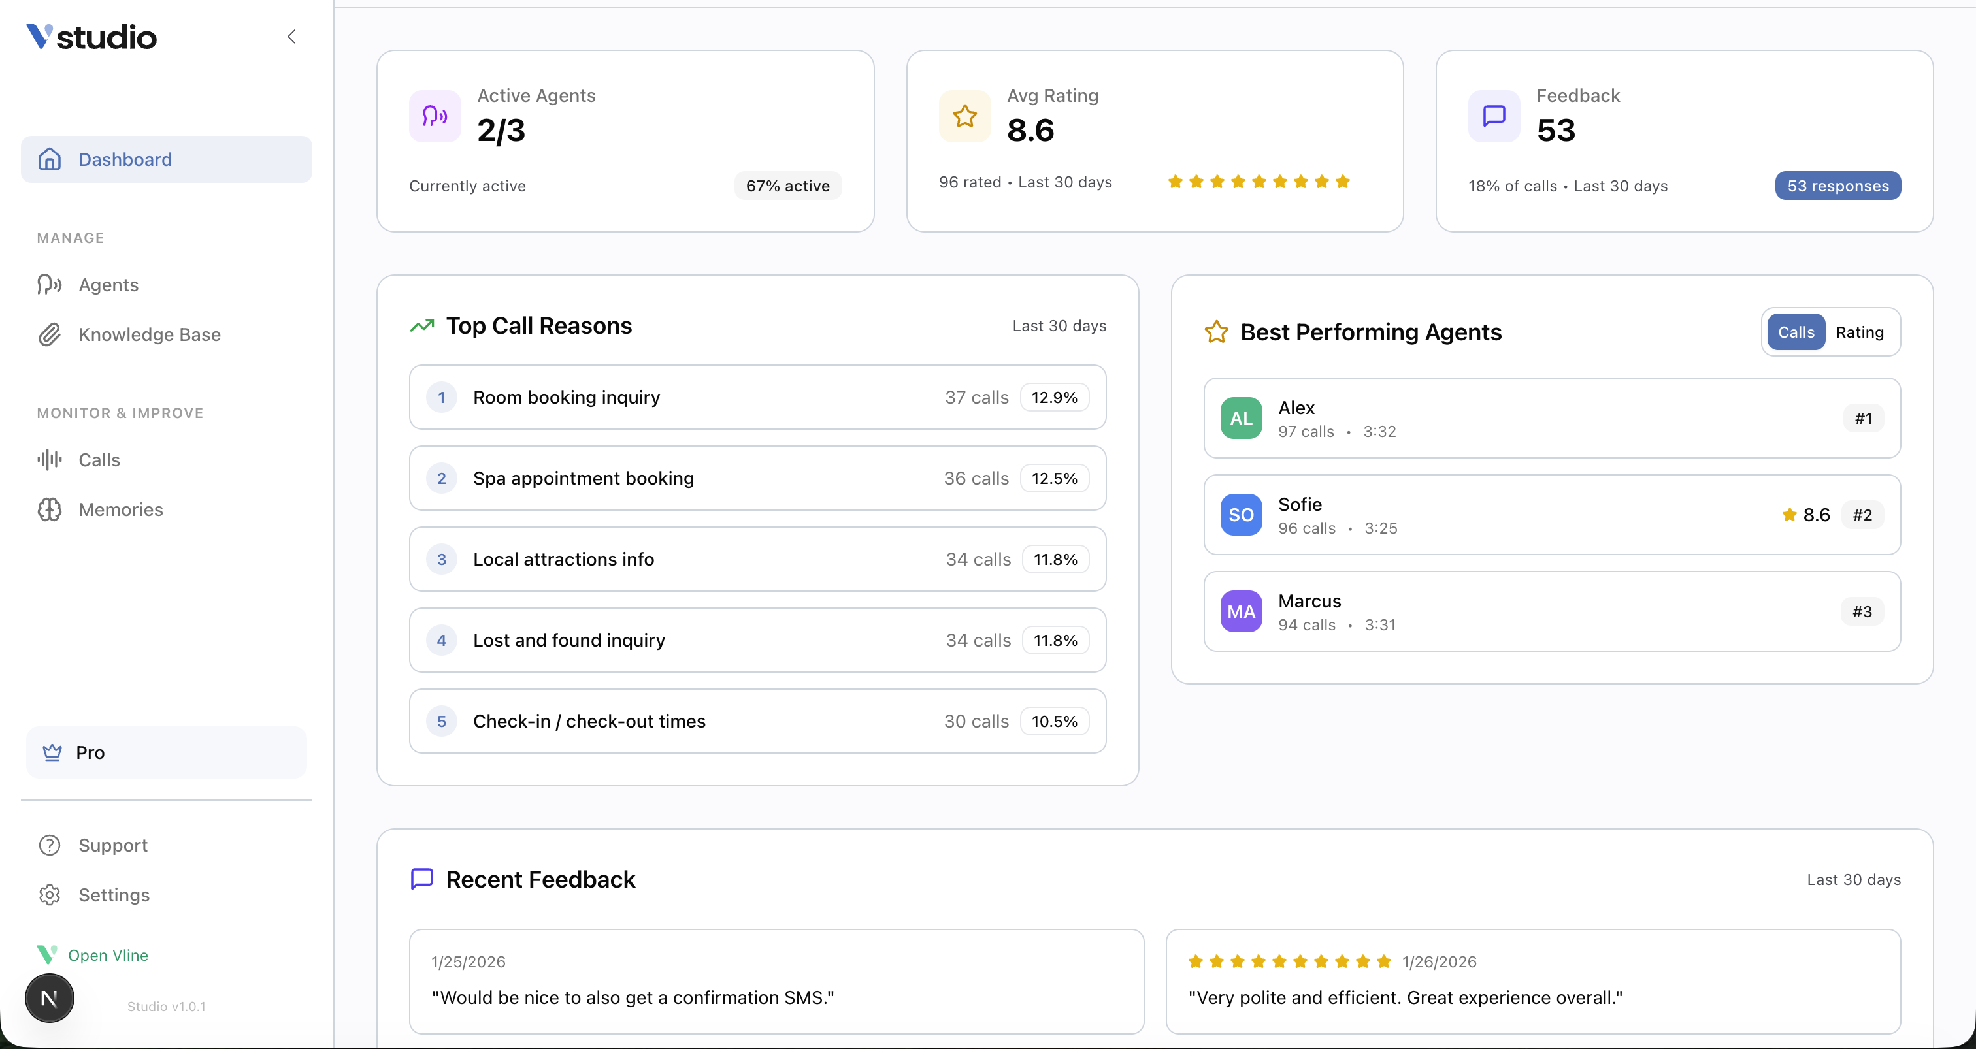Screen dimensions: 1976x1049
Task: Open the Agents page from sidebar
Action: point(108,285)
